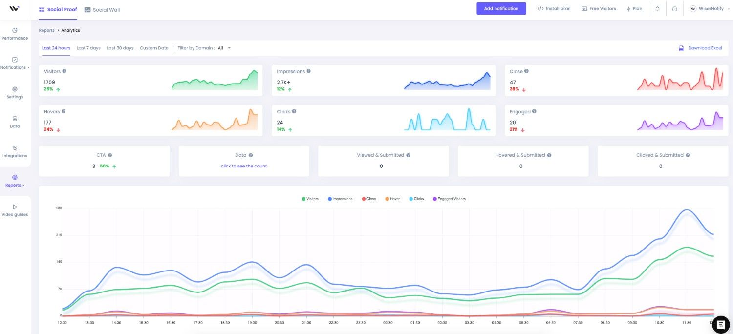Viewport: 733px width, 334px height.
Task: Open the Free Visitors link
Action: [599, 9]
